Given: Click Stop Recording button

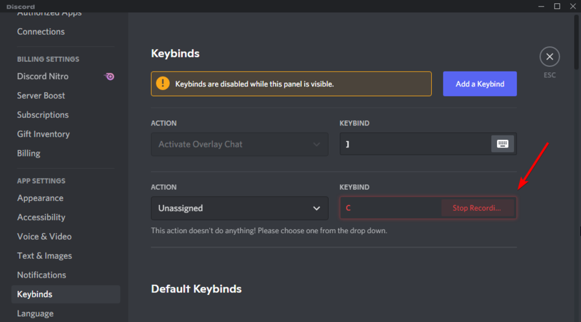Looking at the screenshot, I should tap(477, 208).
